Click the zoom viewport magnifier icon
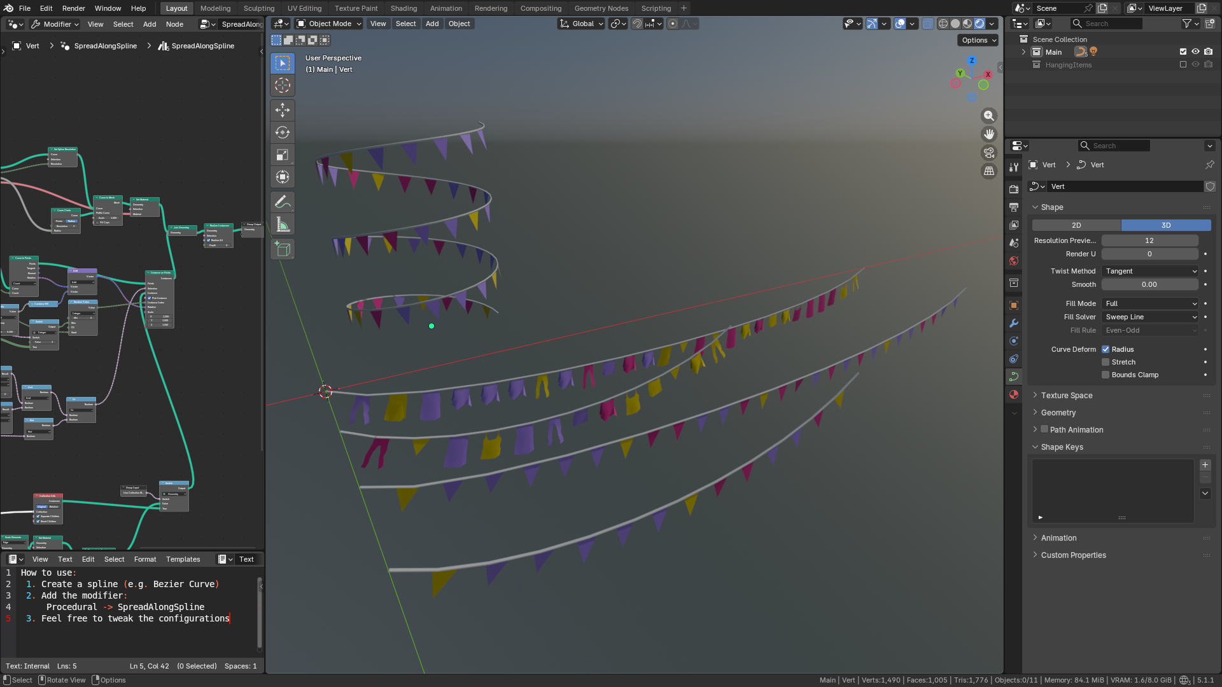The width and height of the screenshot is (1222, 687). tap(988, 116)
